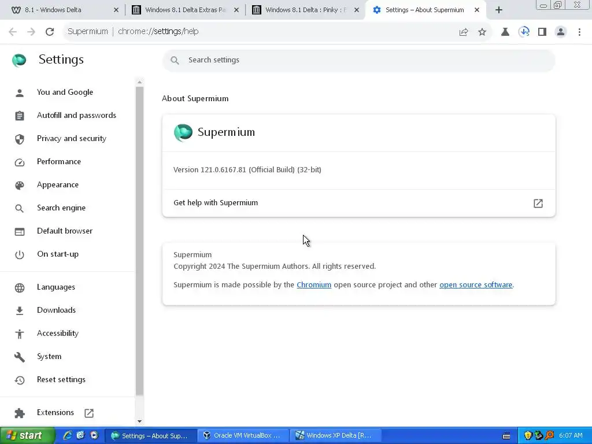Follow the Chromium link

click(314, 284)
